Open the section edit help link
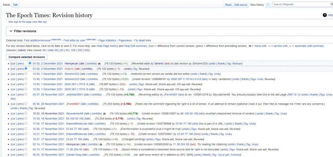This screenshot has height=157, width=333. (280, 46)
